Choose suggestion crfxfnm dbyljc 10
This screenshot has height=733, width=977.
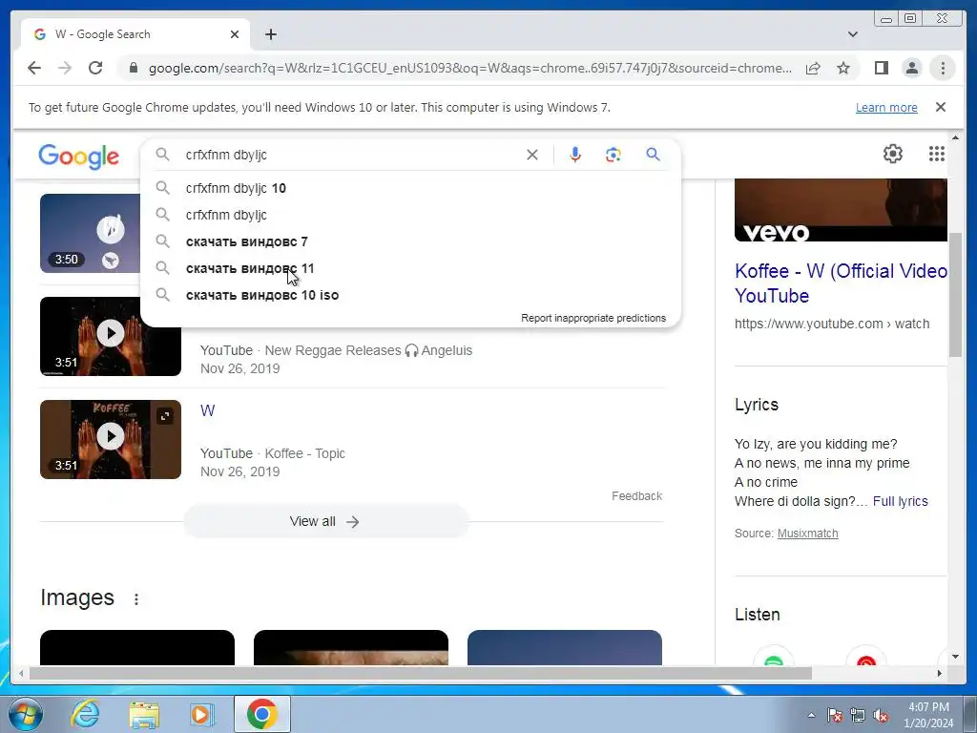click(x=410, y=188)
